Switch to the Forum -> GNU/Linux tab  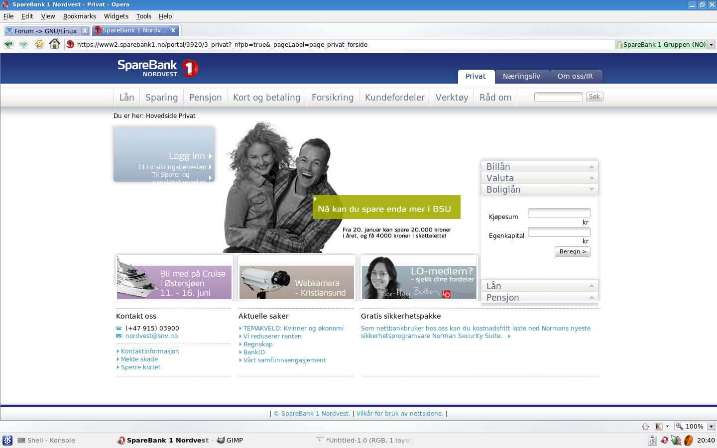point(47,31)
